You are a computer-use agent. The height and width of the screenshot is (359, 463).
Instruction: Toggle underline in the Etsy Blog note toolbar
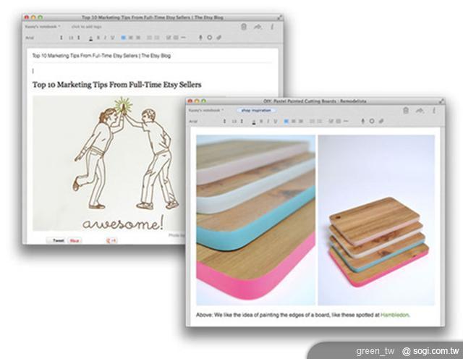pos(112,38)
